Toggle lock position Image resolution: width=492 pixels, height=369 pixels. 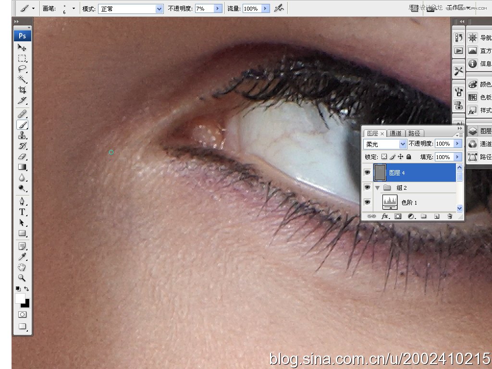click(400, 157)
